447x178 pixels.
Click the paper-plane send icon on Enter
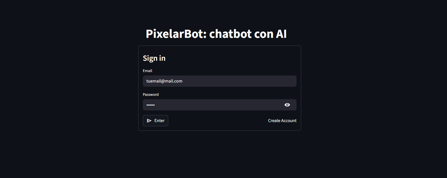point(149,121)
